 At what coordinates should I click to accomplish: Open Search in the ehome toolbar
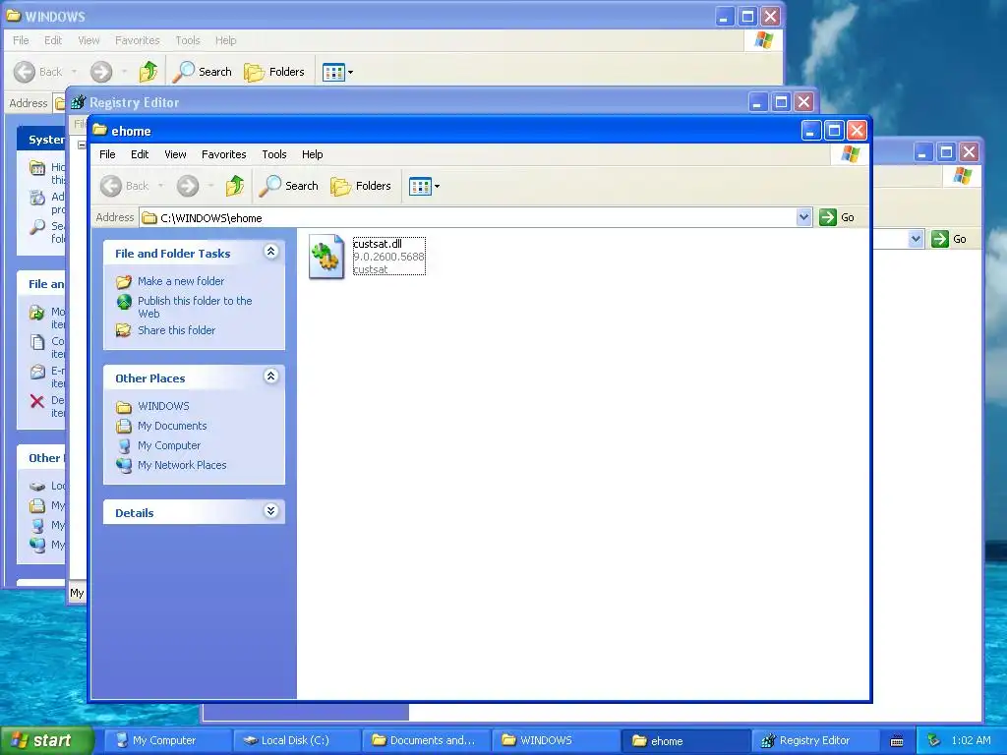[289, 186]
